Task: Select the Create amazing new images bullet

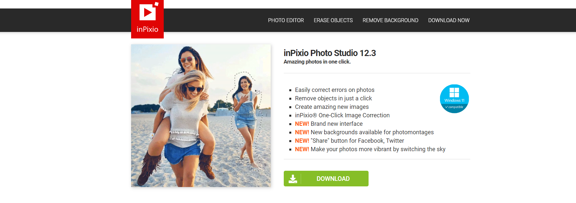Action: click(332, 107)
